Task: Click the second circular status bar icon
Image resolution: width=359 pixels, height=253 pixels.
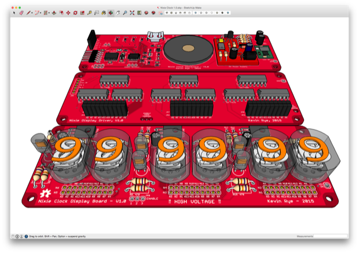Action: [x=17, y=236]
